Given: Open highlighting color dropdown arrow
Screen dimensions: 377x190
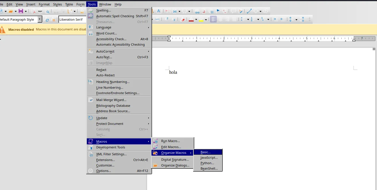Looking at the screenshot, I should click(206, 20).
